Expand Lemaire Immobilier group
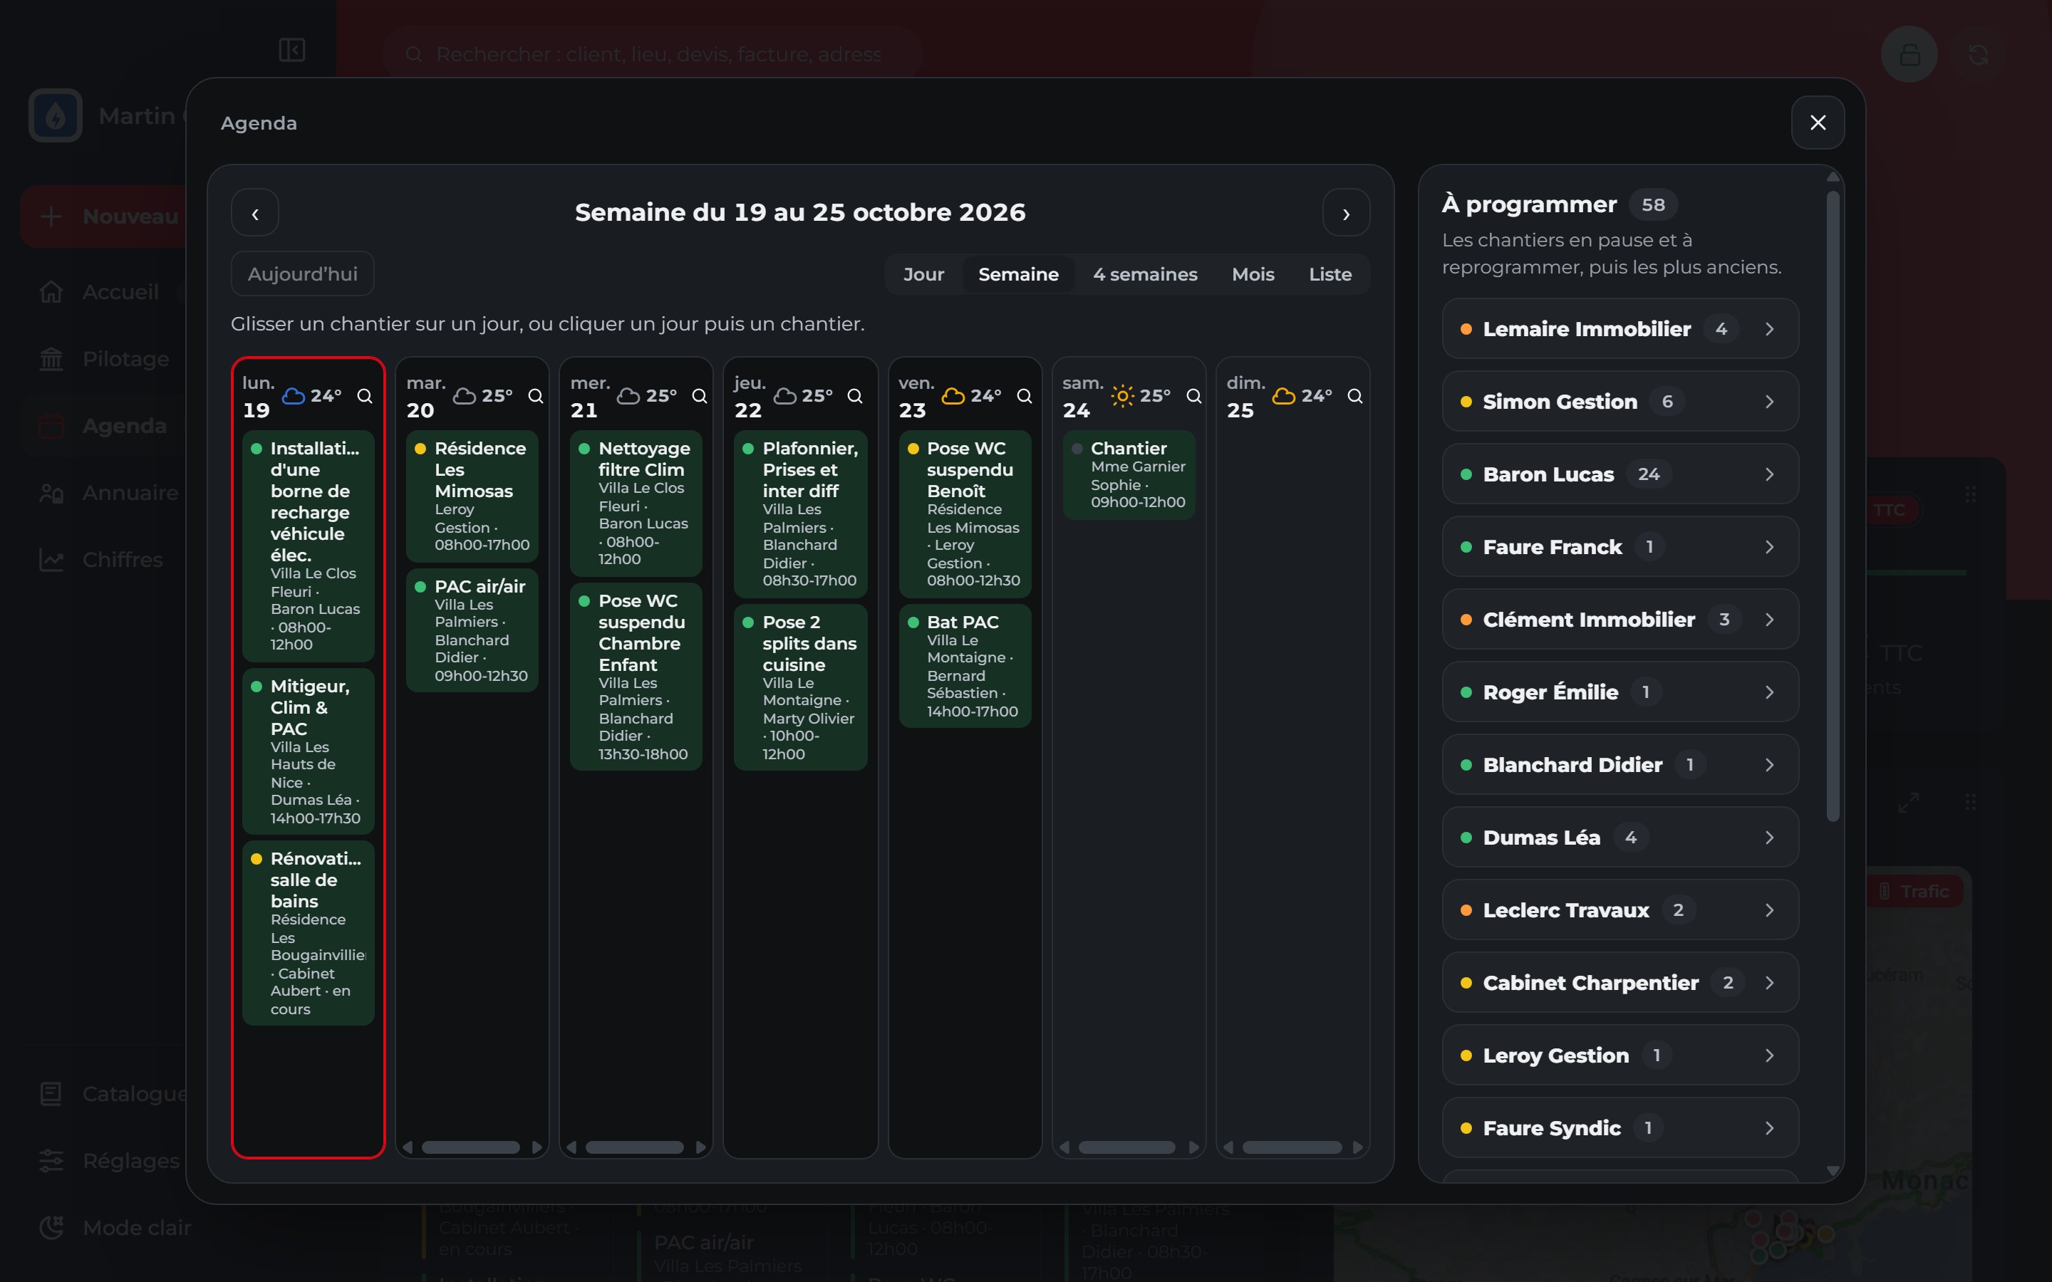Viewport: 2052px width, 1282px height. click(x=1620, y=329)
